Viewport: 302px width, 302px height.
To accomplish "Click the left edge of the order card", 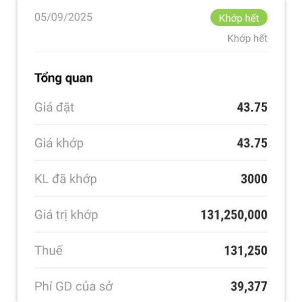I will click(17, 151).
